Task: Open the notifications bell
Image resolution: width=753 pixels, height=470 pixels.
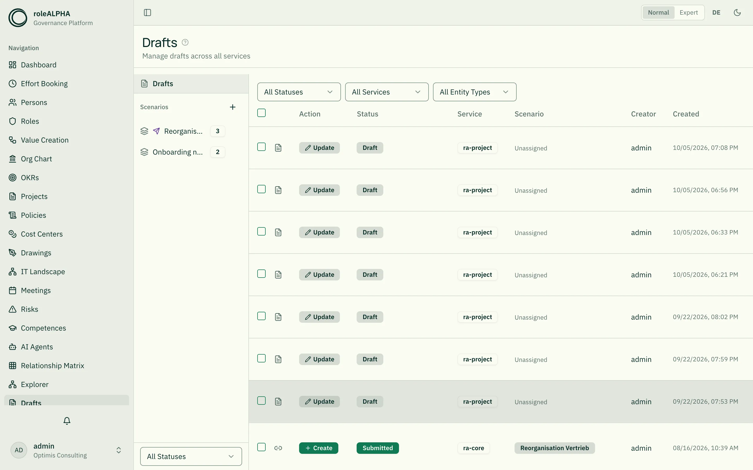Action: coord(67,421)
